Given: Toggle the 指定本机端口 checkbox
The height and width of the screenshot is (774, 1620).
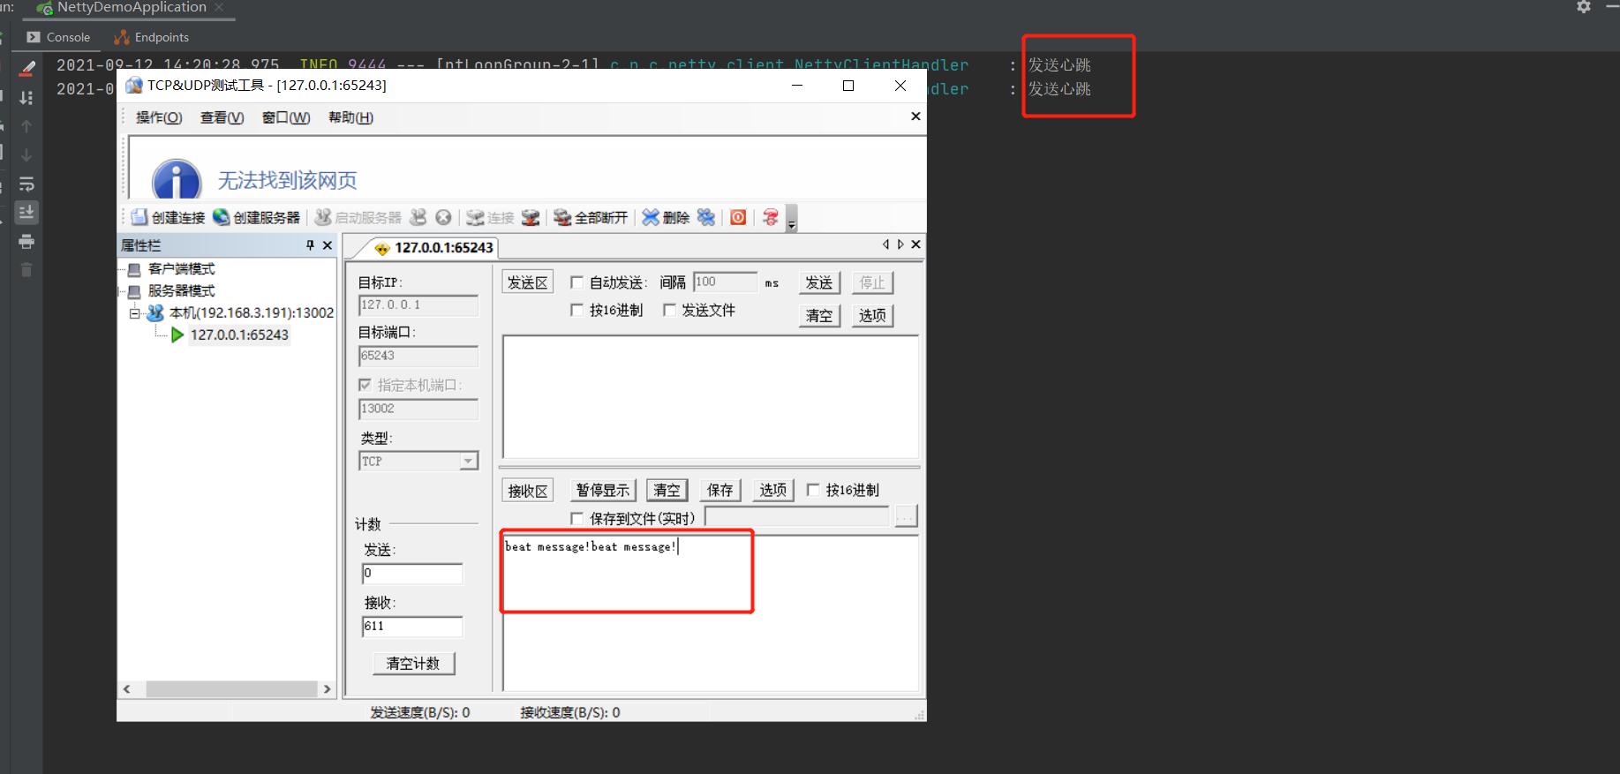Looking at the screenshot, I should click(x=365, y=386).
